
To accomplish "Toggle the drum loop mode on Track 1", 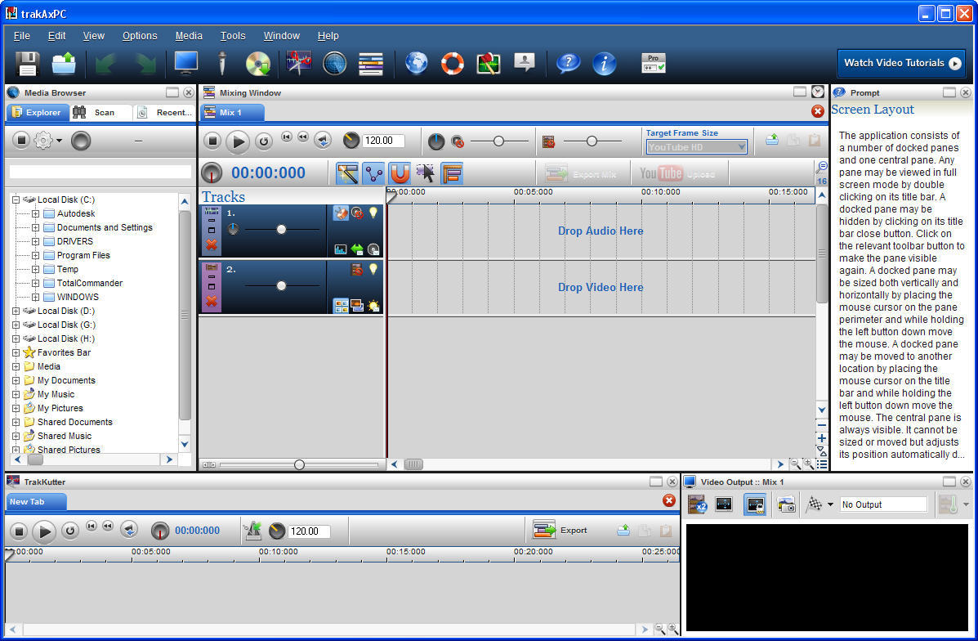I will pos(341,212).
